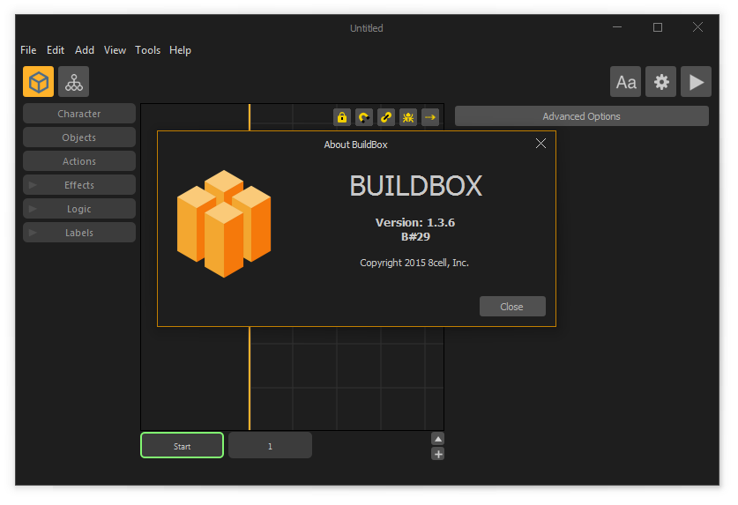Open the Objects panel

(x=79, y=137)
